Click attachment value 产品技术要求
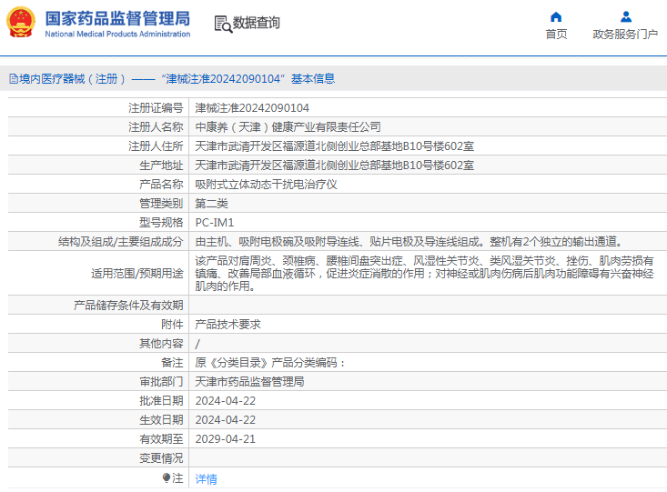Viewport: 667px width, 492px height. [227, 325]
